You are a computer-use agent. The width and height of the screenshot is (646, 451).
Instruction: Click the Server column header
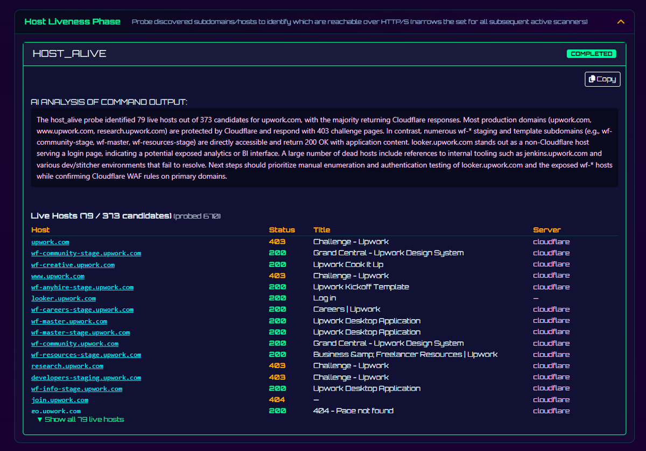click(x=547, y=230)
